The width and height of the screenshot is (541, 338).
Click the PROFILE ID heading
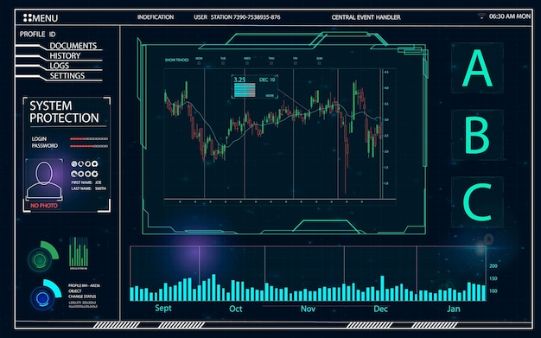click(38, 35)
